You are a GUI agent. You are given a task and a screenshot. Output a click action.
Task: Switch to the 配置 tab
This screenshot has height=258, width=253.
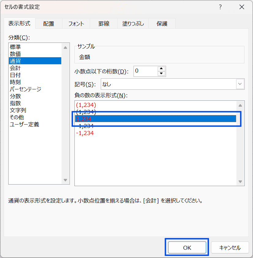tap(48, 24)
